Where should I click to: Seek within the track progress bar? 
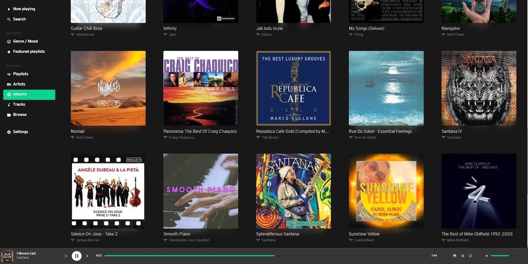266,256
